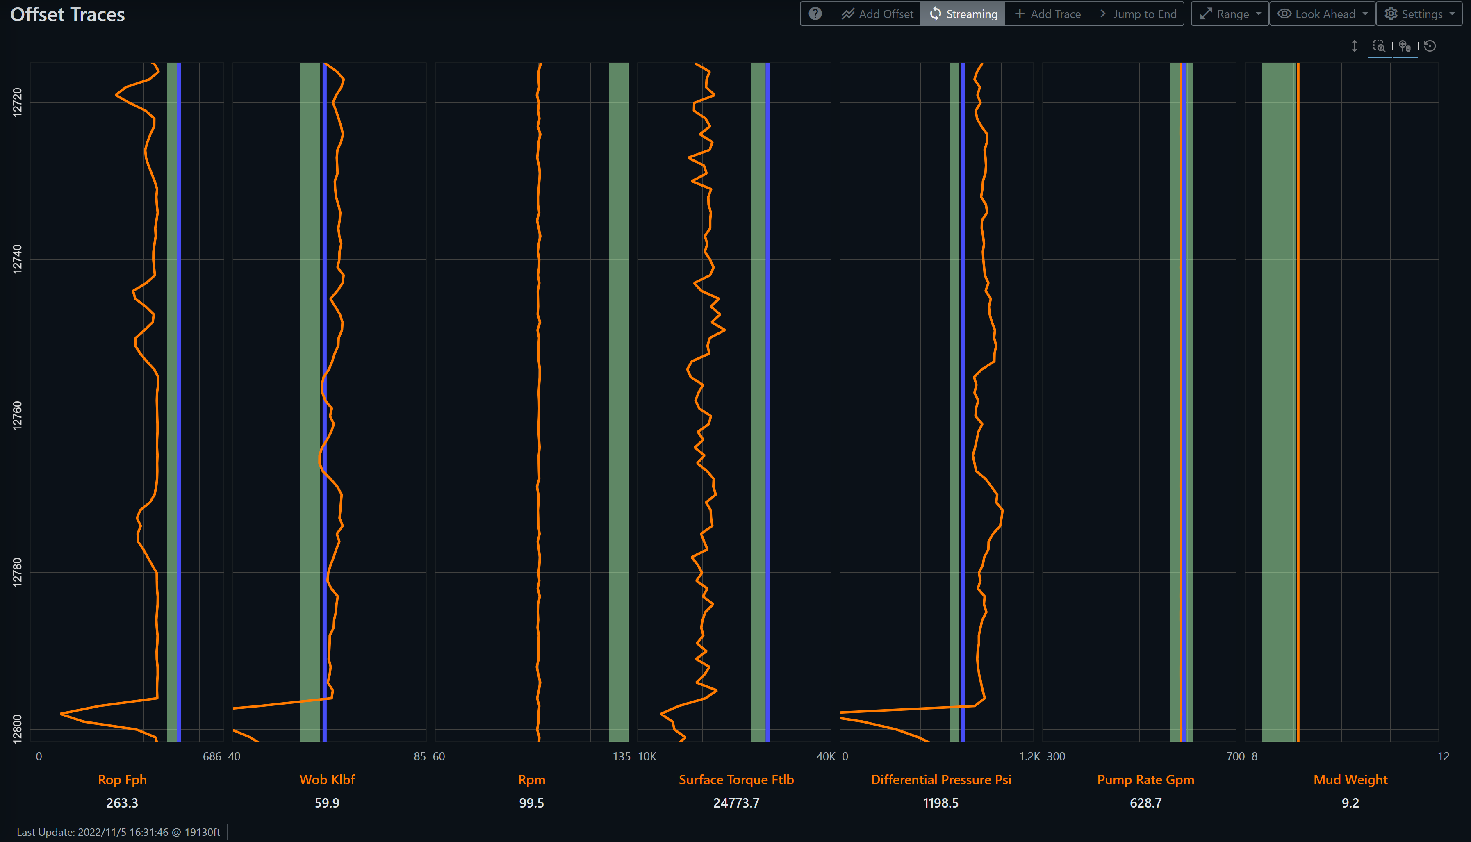This screenshot has width=1471, height=842.
Task: Expand the Settings dropdown caret
Action: pyautogui.click(x=1452, y=14)
